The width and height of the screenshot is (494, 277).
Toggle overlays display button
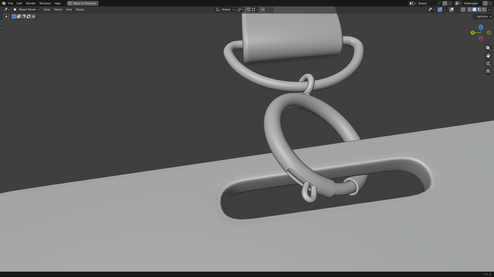[452, 9]
